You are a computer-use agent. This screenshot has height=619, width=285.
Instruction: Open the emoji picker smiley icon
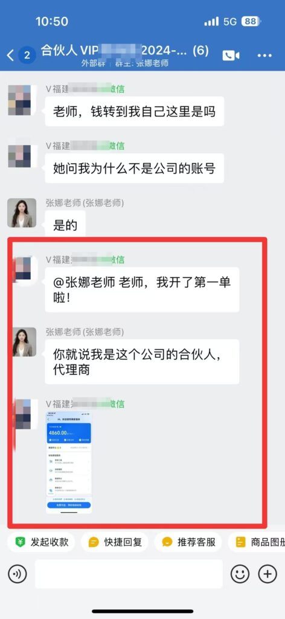click(x=240, y=574)
